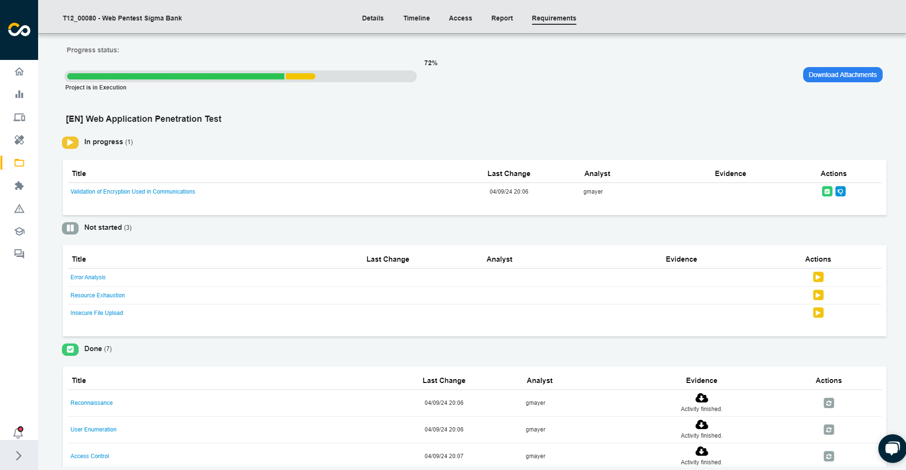Click the Project is in Execution status text

click(x=96, y=88)
